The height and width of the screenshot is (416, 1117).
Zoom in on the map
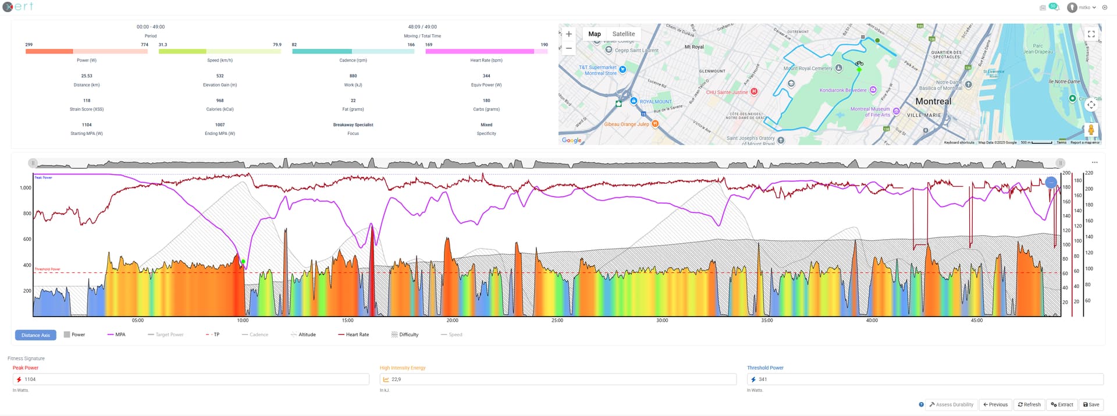pos(568,34)
